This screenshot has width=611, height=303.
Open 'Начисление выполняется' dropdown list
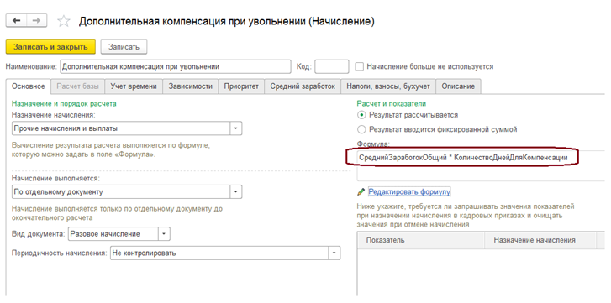pyautogui.click(x=236, y=191)
